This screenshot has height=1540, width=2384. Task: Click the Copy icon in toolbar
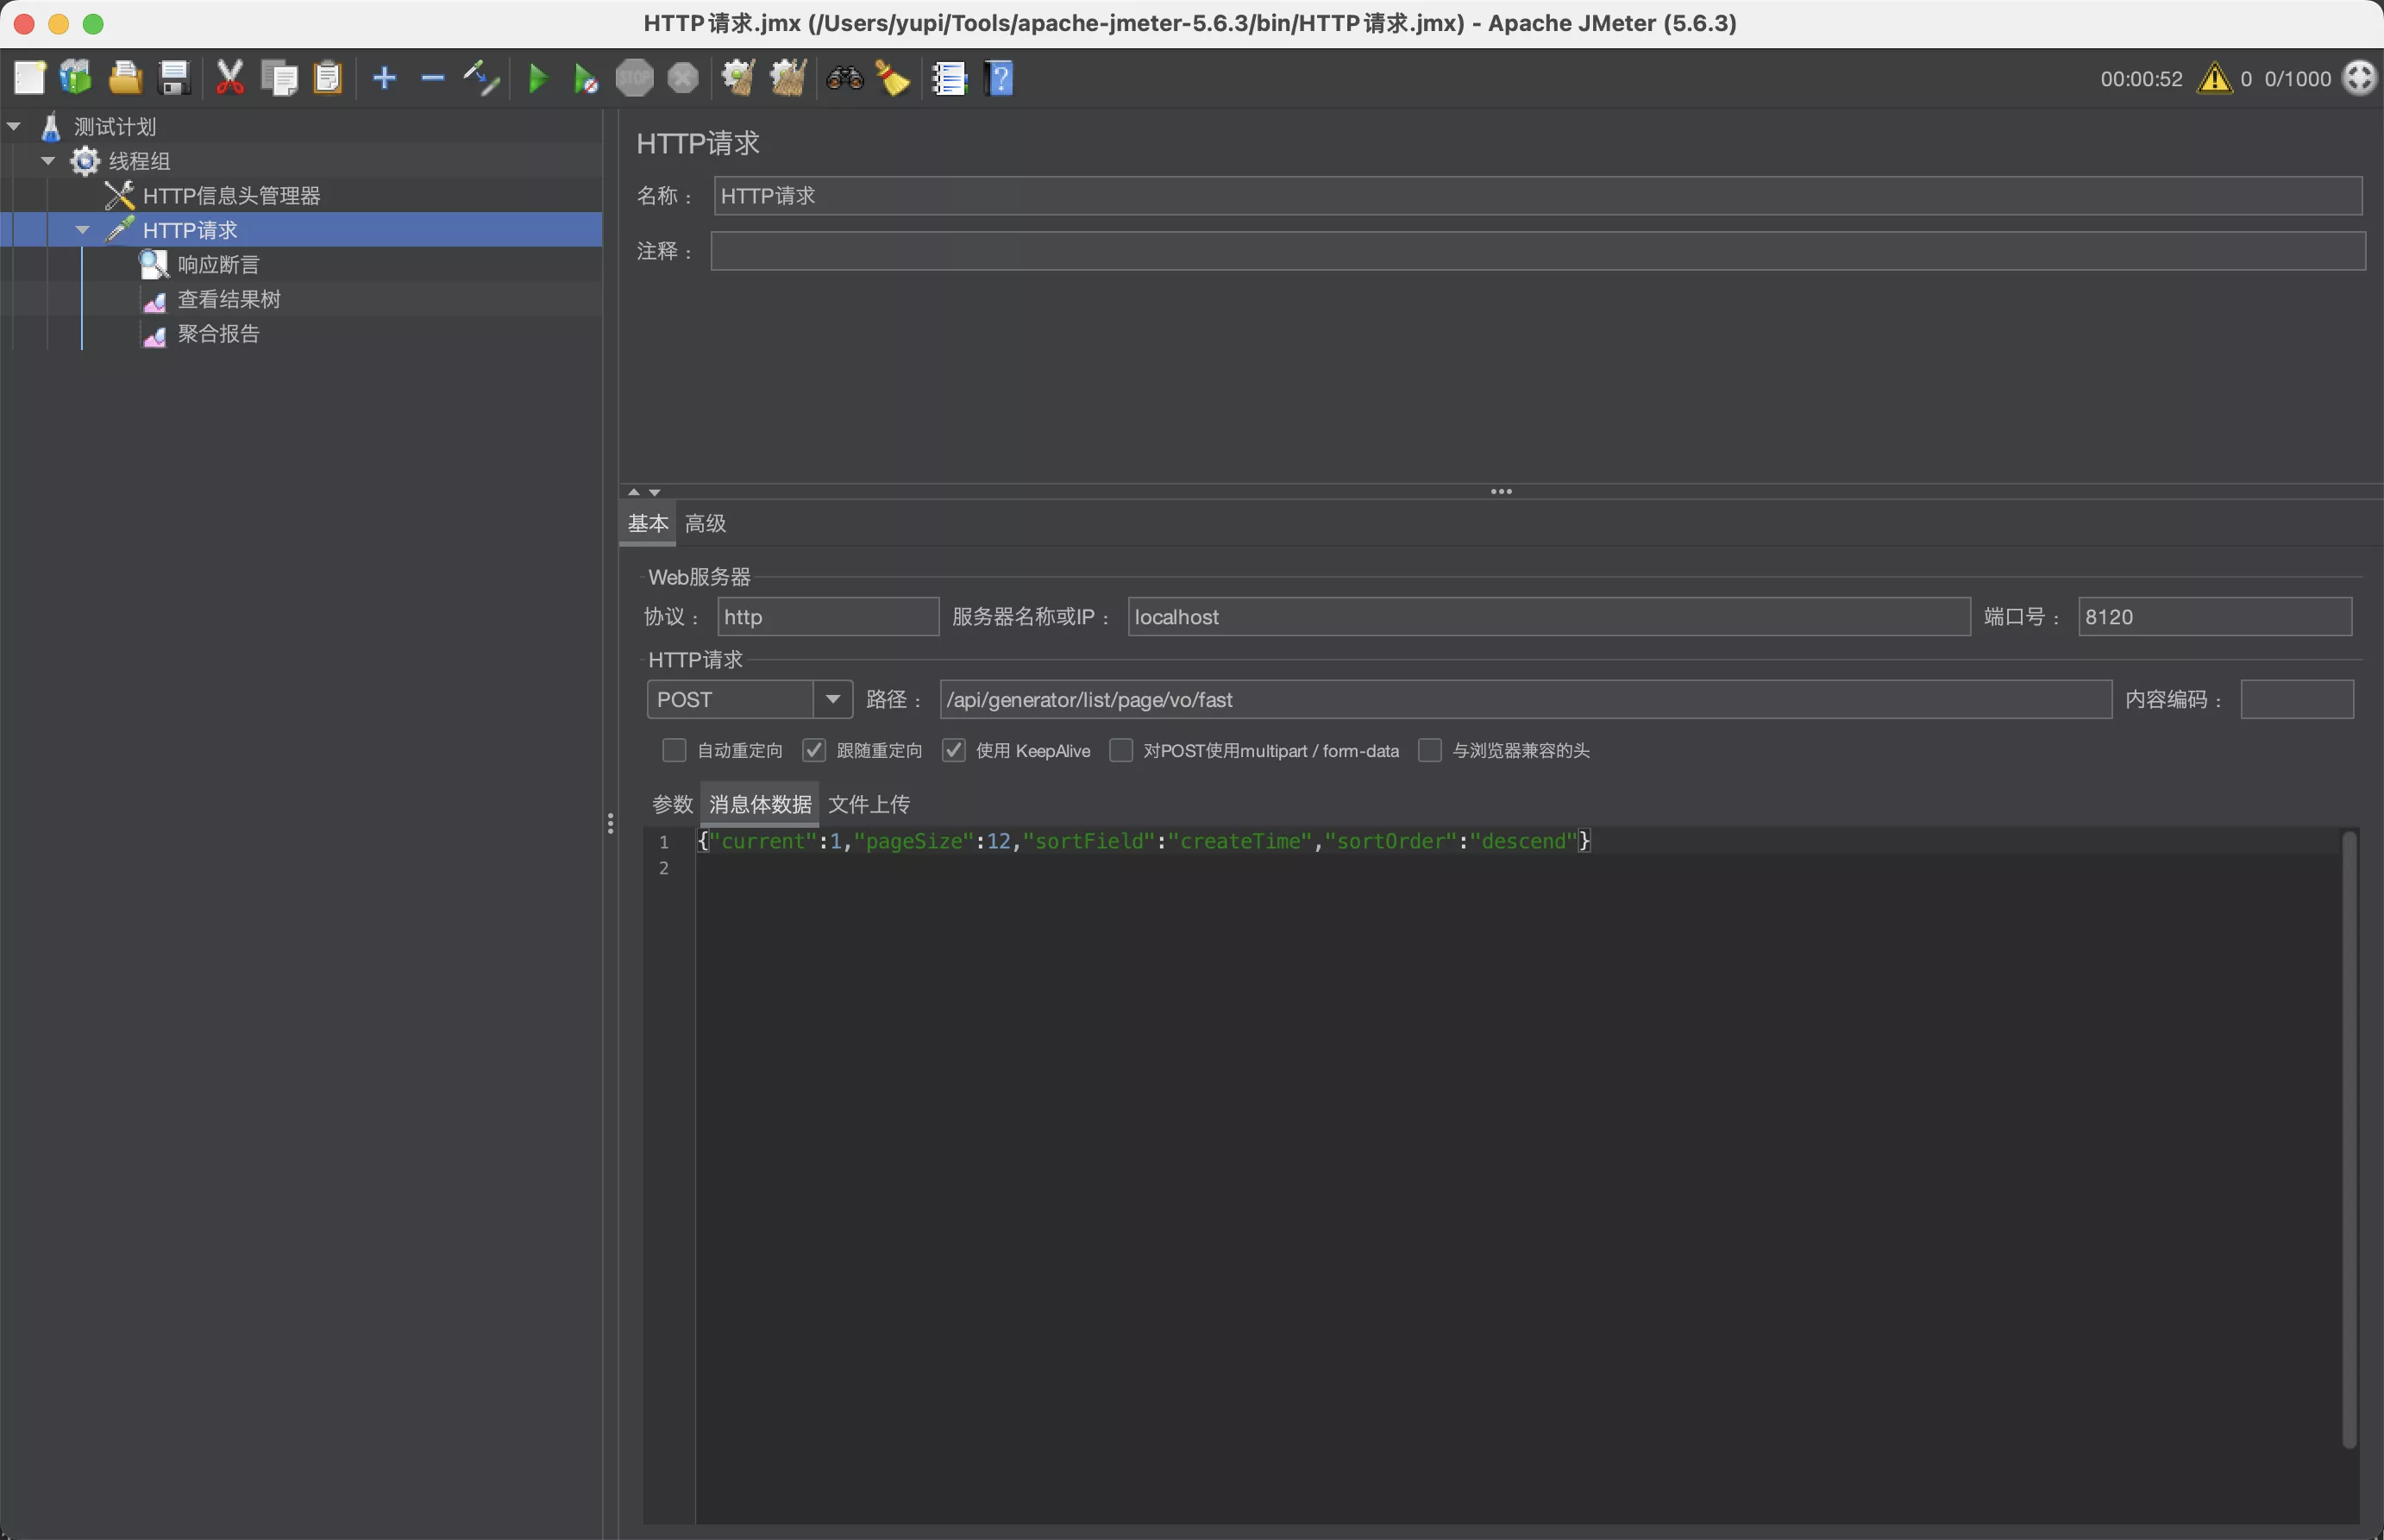(x=279, y=77)
